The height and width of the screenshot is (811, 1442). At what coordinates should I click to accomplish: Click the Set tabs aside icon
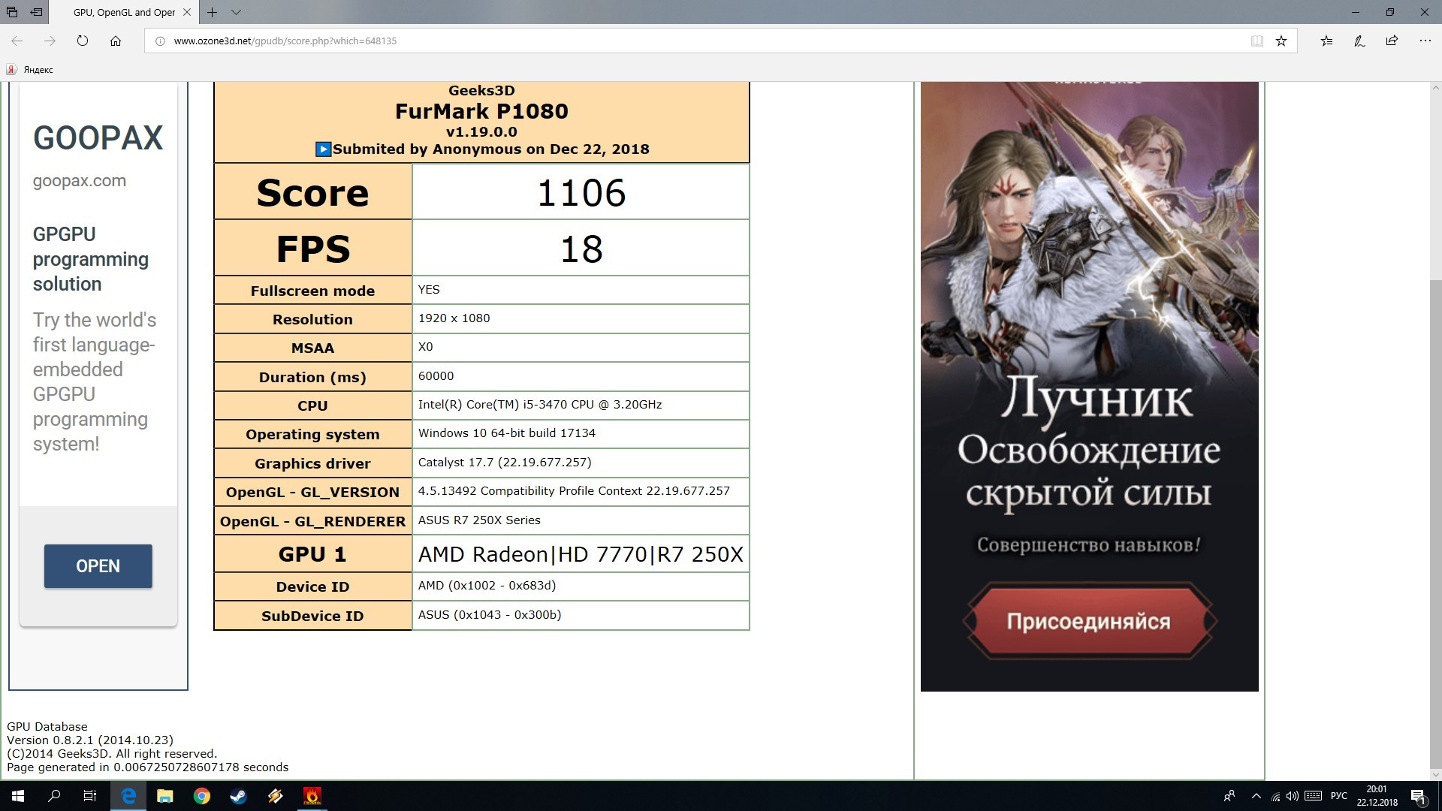[36, 12]
